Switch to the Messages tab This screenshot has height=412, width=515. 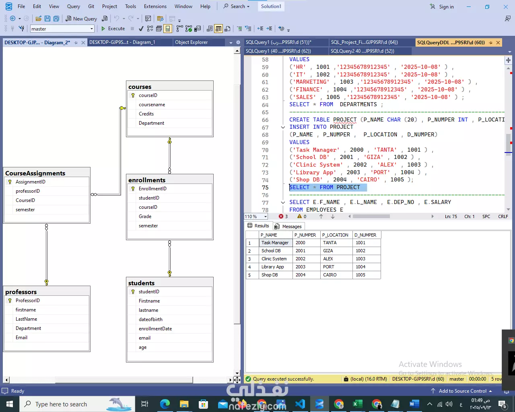[288, 227]
